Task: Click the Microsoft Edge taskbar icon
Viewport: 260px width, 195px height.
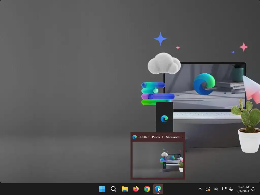Action: 158,189
